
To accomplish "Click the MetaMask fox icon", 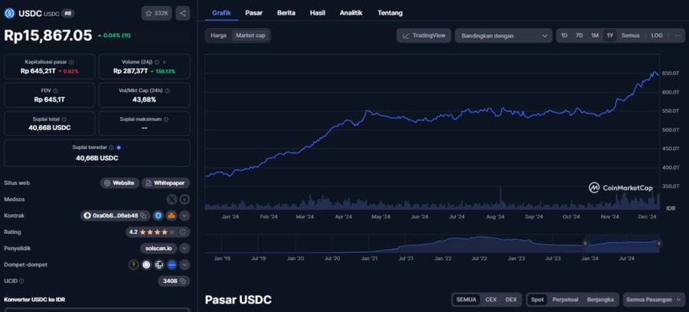I will pos(171,216).
